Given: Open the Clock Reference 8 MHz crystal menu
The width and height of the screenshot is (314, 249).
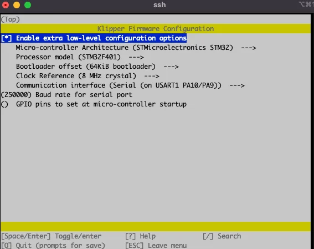Looking at the screenshot, I should pos(87,76).
